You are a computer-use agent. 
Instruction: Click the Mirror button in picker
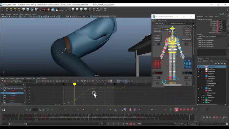click(187, 39)
